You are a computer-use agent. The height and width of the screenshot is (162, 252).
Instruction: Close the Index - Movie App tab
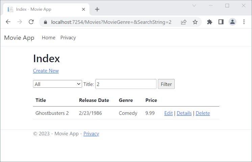[x=83, y=9]
